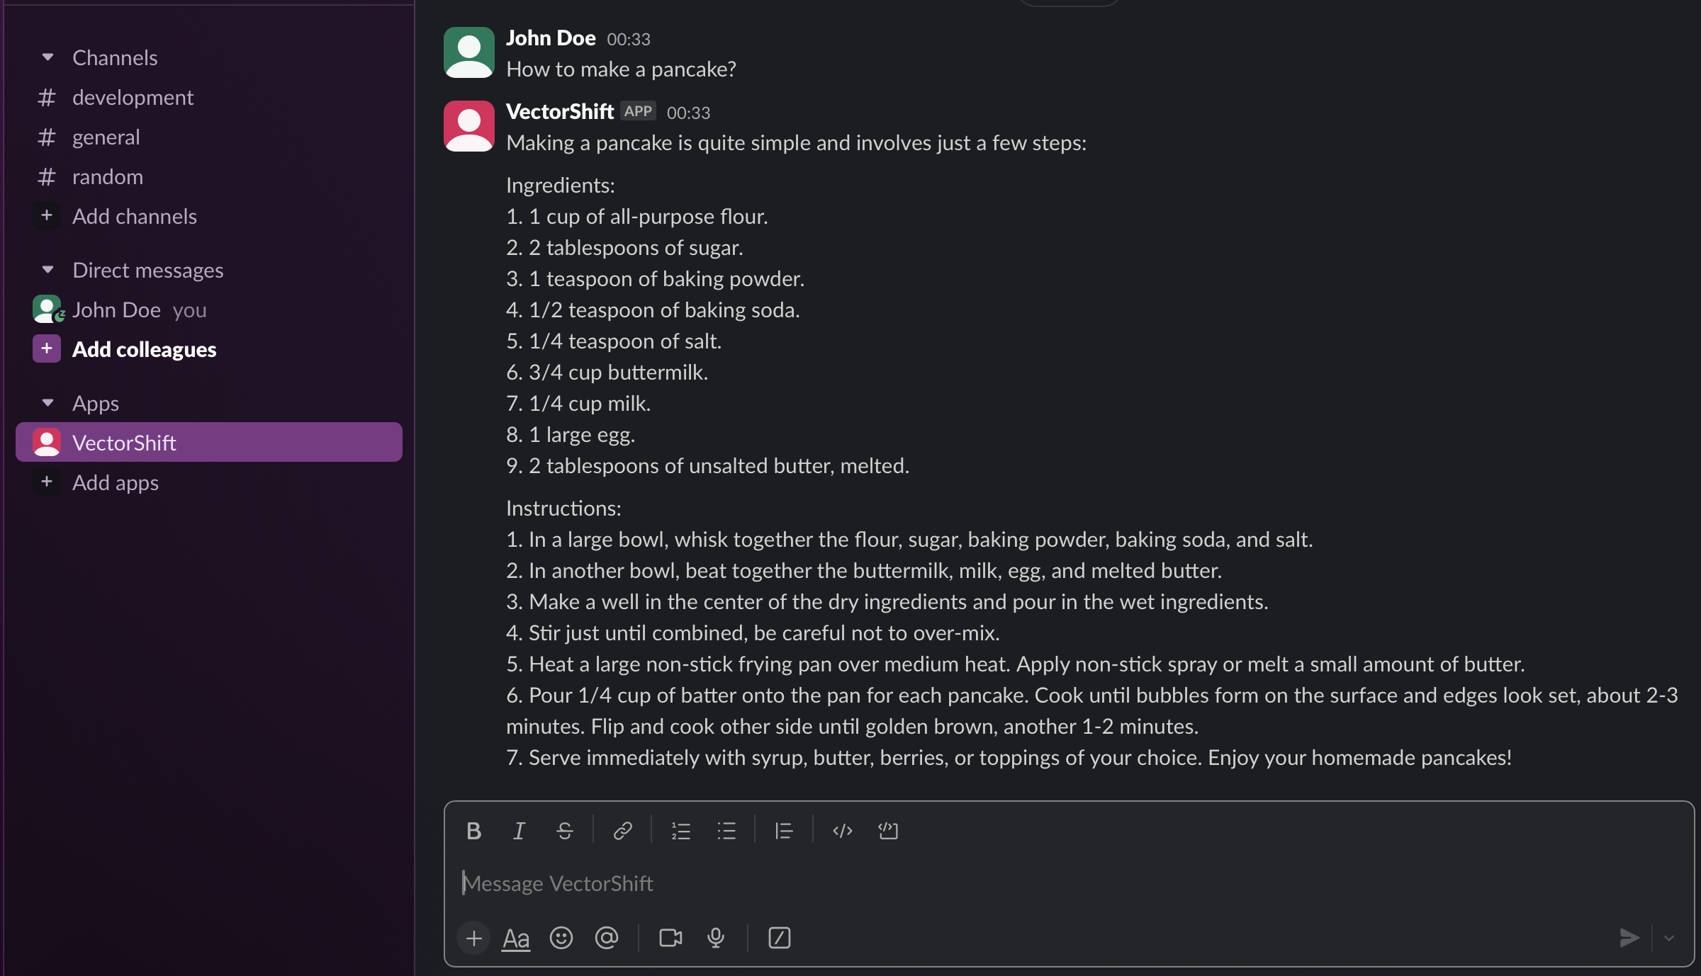
Task: Select the strikethrough formatting icon
Action: (564, 831)
